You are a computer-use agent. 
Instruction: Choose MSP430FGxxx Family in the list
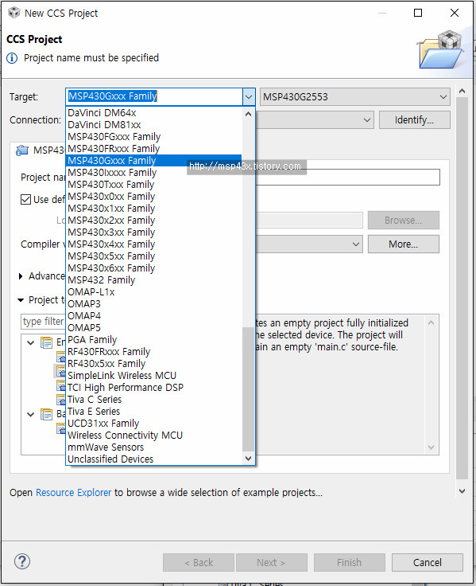pyautogui.click(x=153, y=137)
